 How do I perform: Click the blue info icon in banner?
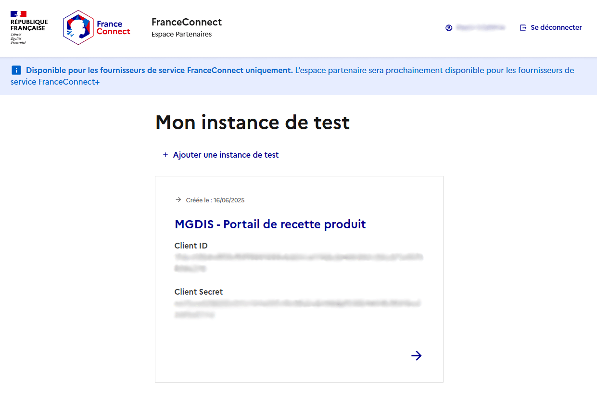click(16, 71)
